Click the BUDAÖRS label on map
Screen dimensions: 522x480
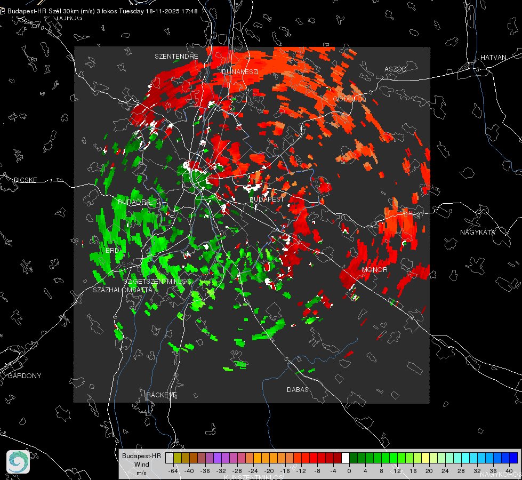[134, 202]
